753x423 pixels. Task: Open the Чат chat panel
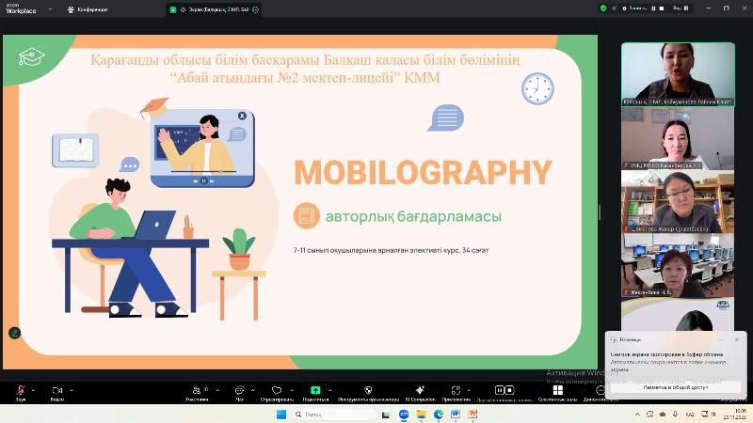pyautogui.click(x=239, y=390)
